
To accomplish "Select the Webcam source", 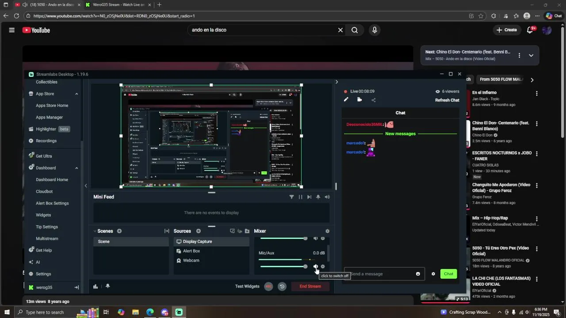I will point(211,261).
